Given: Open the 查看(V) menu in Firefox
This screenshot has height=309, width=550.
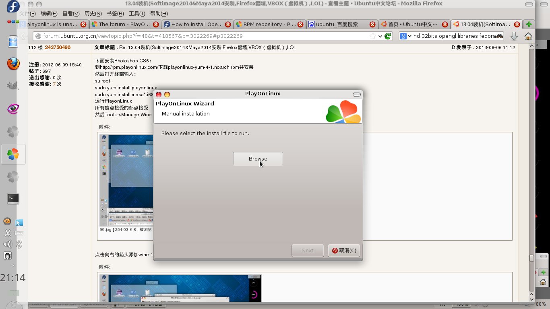Looking at the screenshot, I should pyautogui.click(x=71, y=14).
